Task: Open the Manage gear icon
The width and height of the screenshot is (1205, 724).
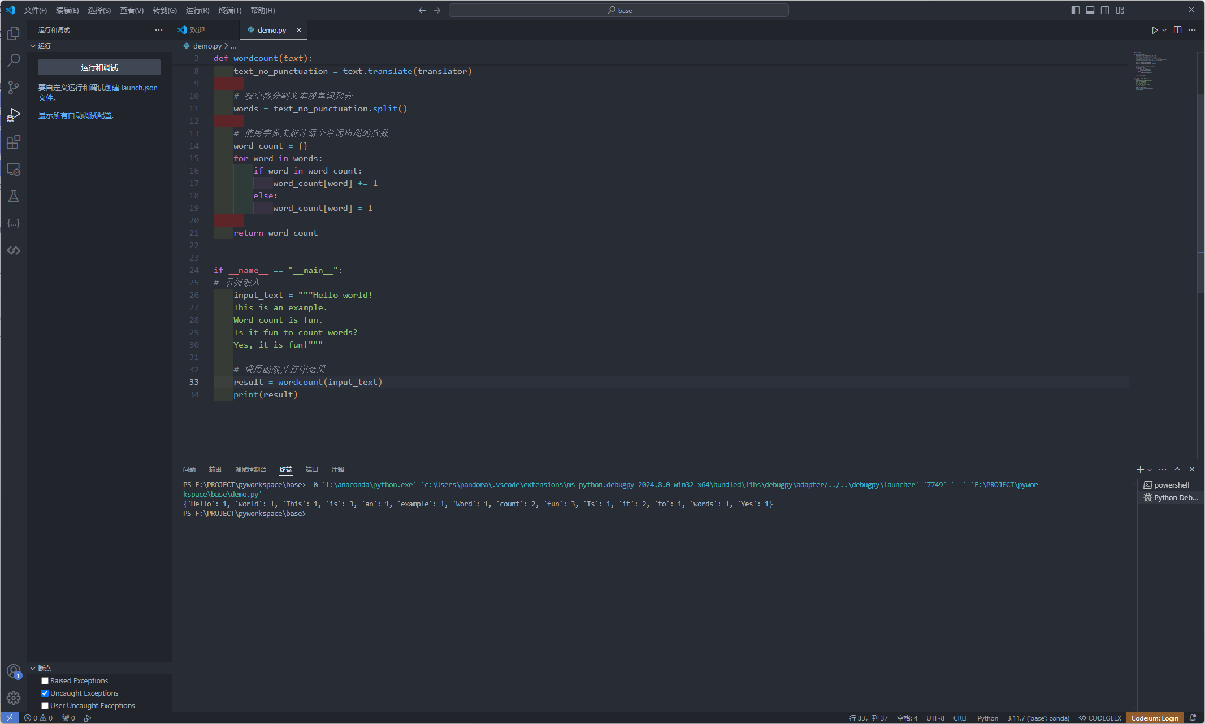Action: coord(14,698)
